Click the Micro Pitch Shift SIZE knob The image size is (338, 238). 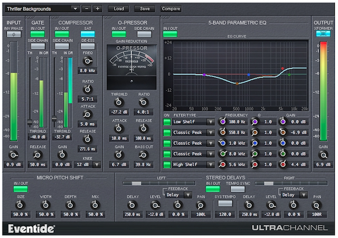[20, 205]
